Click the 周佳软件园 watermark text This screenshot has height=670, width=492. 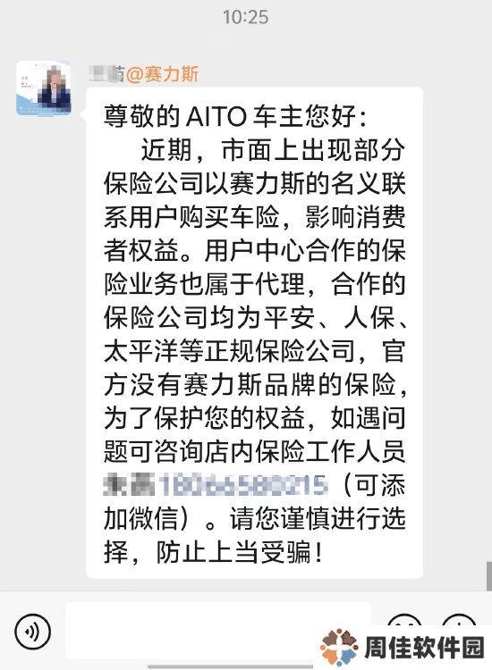point(424,648)
